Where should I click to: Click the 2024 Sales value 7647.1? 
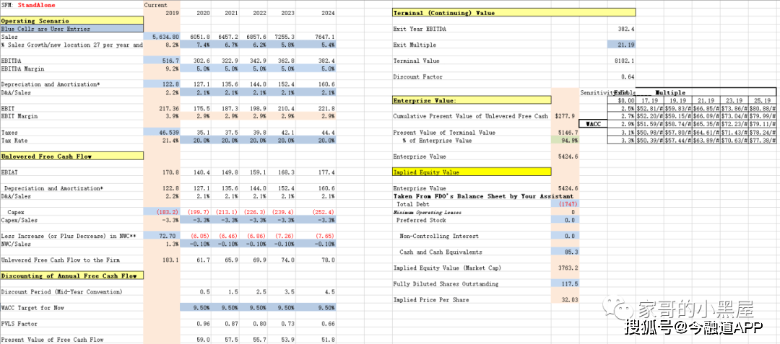pyautogui.click(x=325, y=37)
